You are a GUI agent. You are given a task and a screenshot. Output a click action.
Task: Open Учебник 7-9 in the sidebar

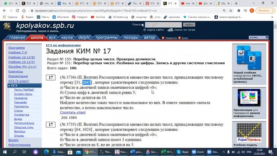coord(17,52)
